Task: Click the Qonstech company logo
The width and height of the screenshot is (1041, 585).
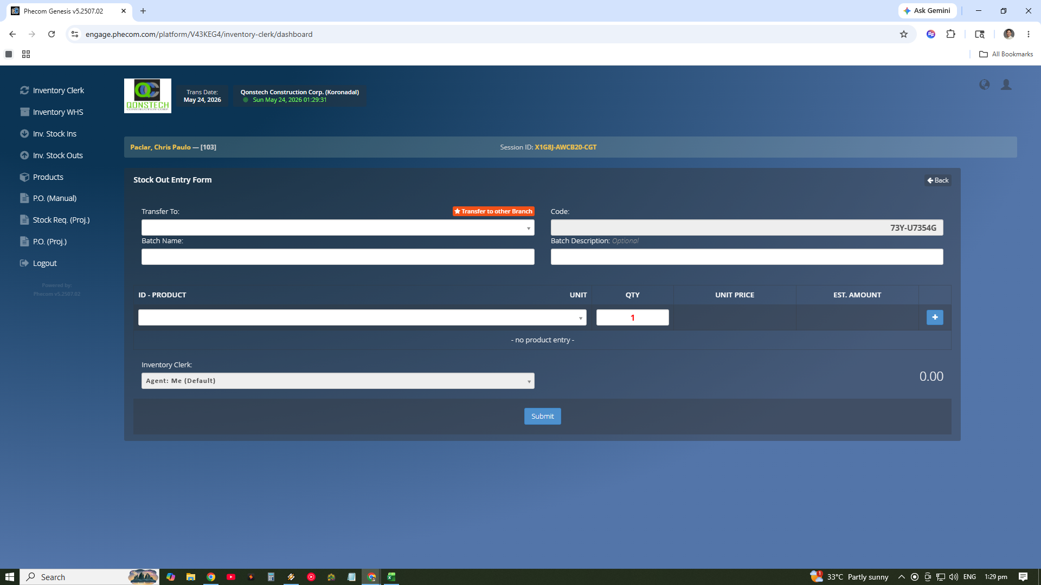Action: click(x=147, y=96)
